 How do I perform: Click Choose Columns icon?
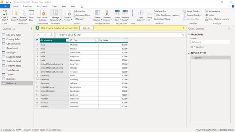(97, 13)
